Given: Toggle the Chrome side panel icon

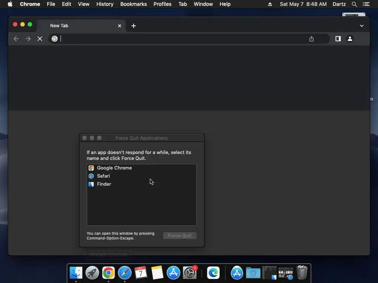Looking at the screenshot, I should 338,39.
